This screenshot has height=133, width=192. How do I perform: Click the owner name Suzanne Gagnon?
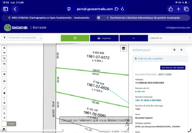(144, 118)
